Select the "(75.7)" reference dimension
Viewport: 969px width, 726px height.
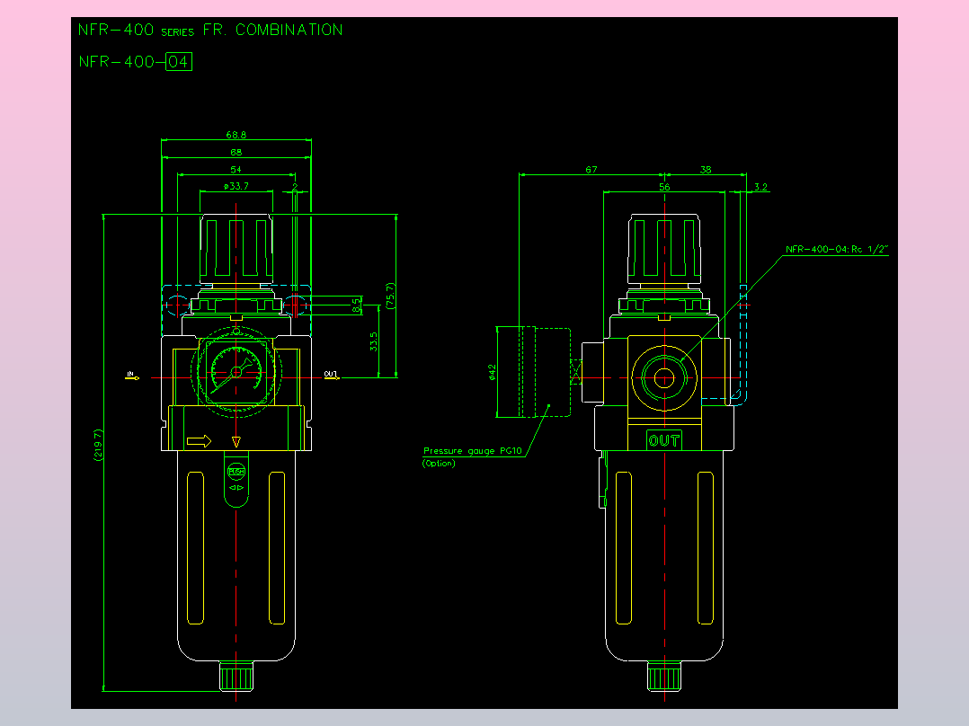390,296
